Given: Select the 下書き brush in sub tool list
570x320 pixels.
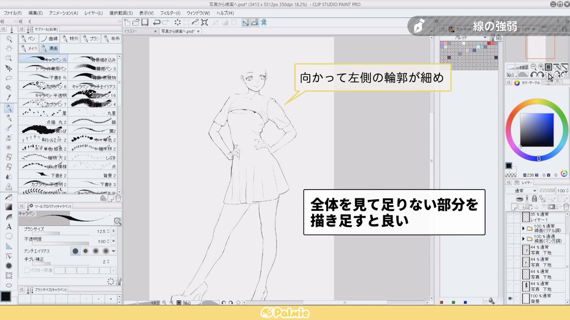Looking at the screenshot, I should [x=43, y=77].
